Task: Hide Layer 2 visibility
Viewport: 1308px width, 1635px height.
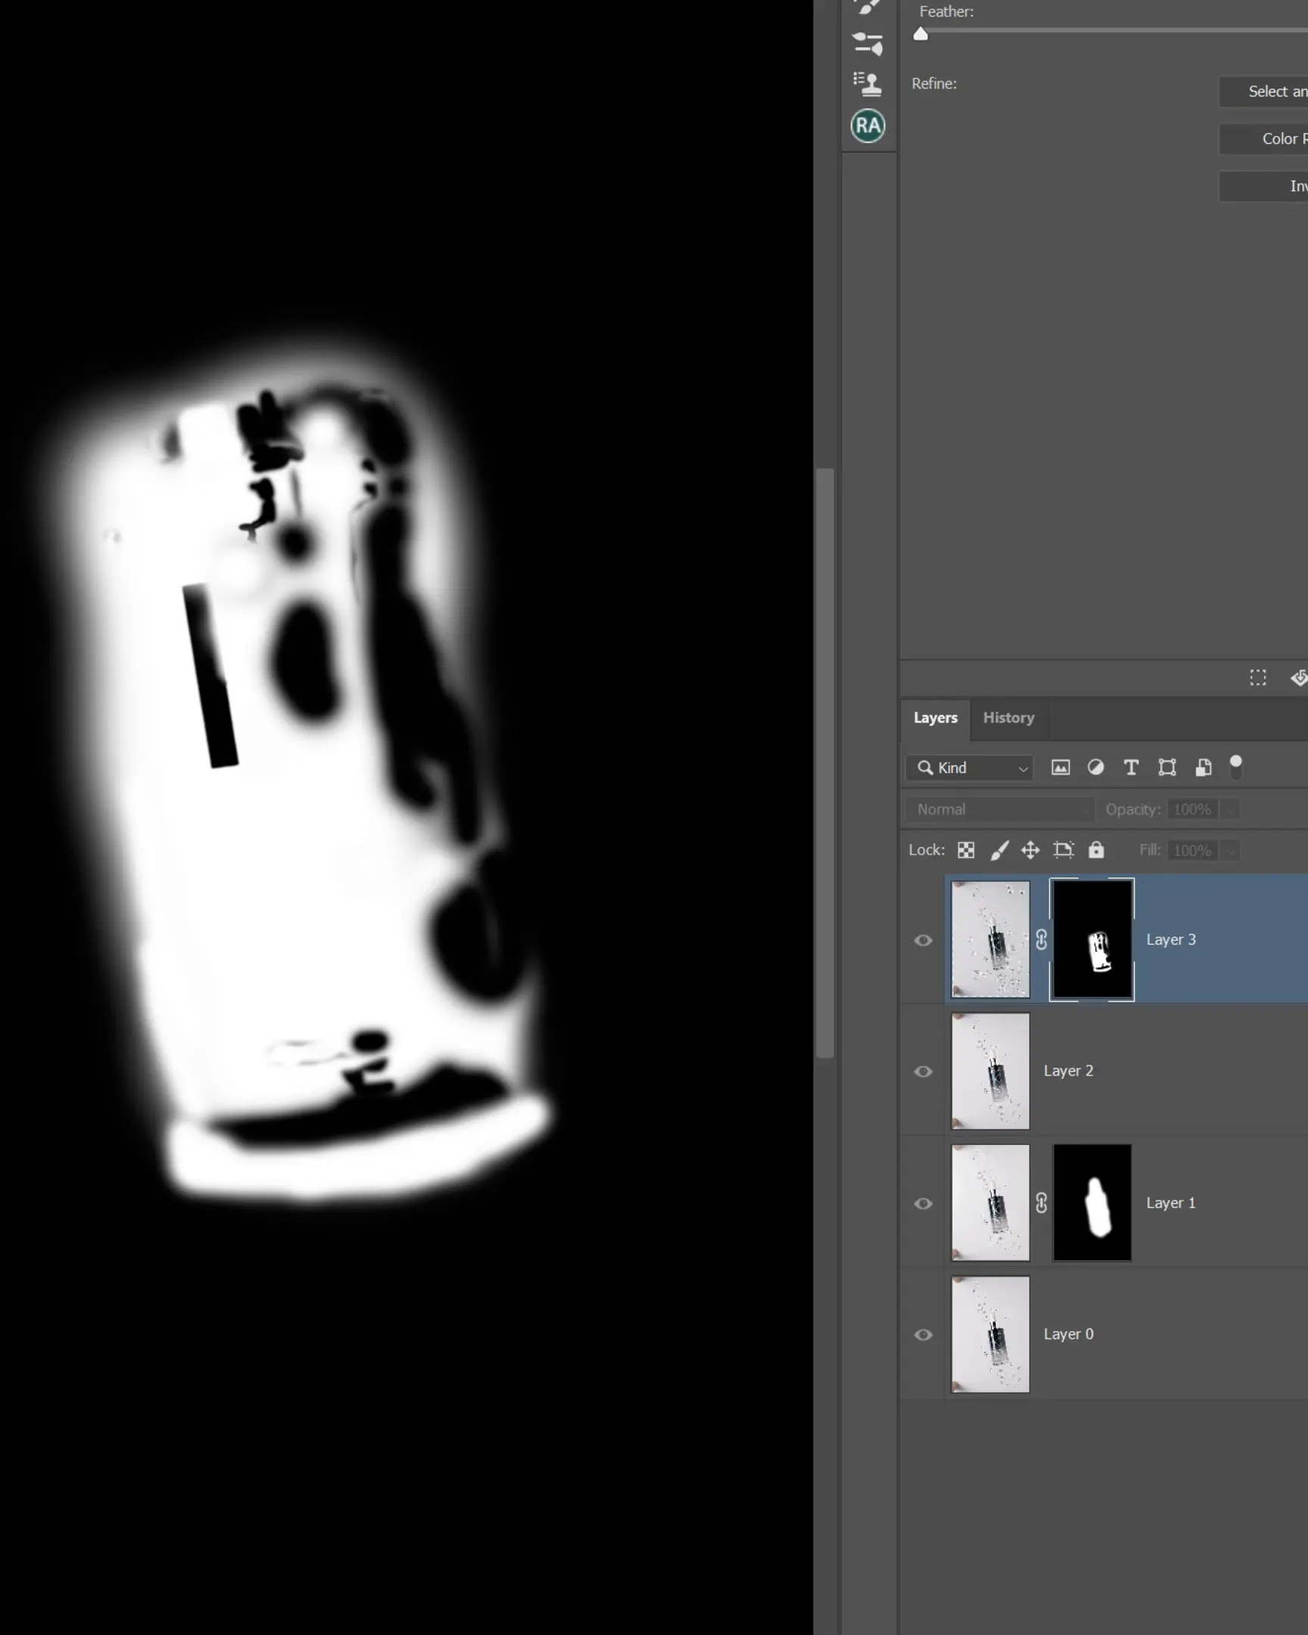Action: [923, 1072]
